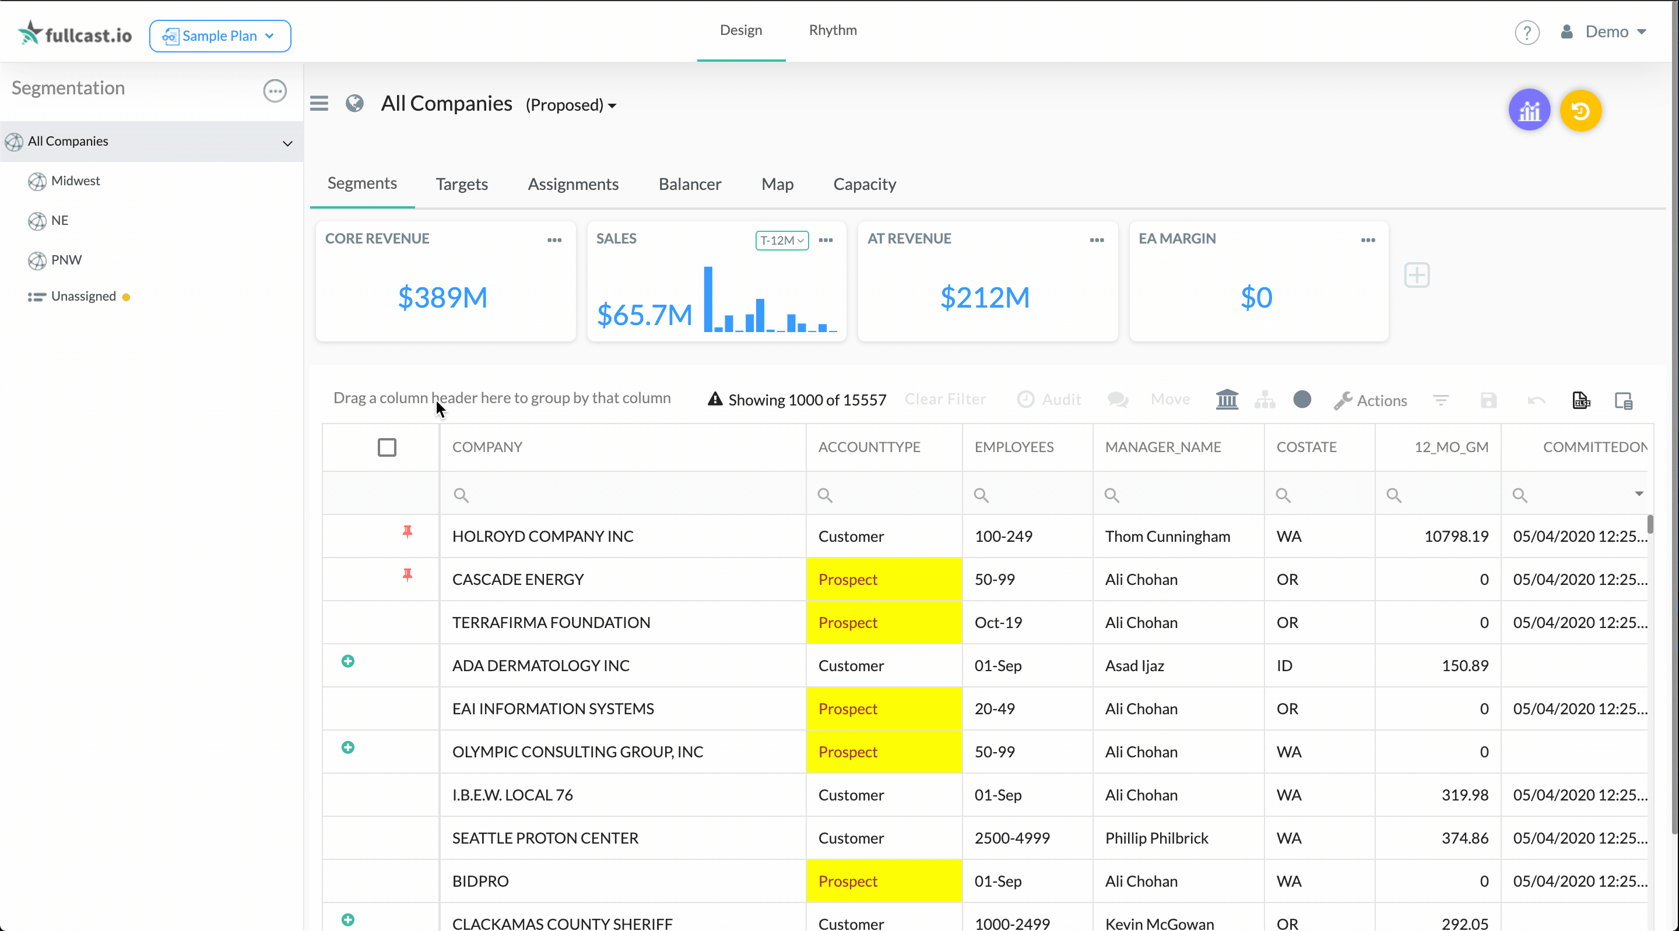
Task: Select the Capacity tab
Action: click(864, 184)
